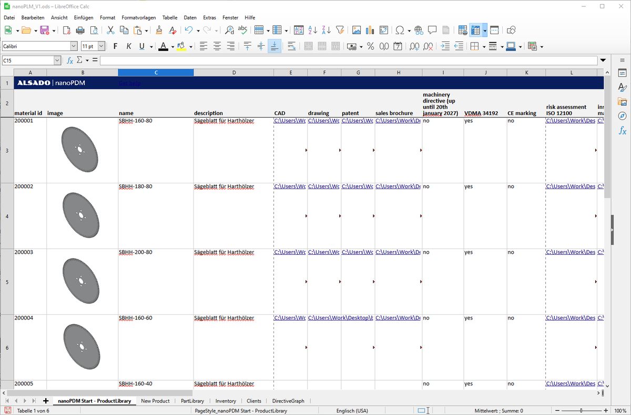631x415 pixels.
Task: Format cell as percent
Action: pyautogui.click(x=370, y=46)
